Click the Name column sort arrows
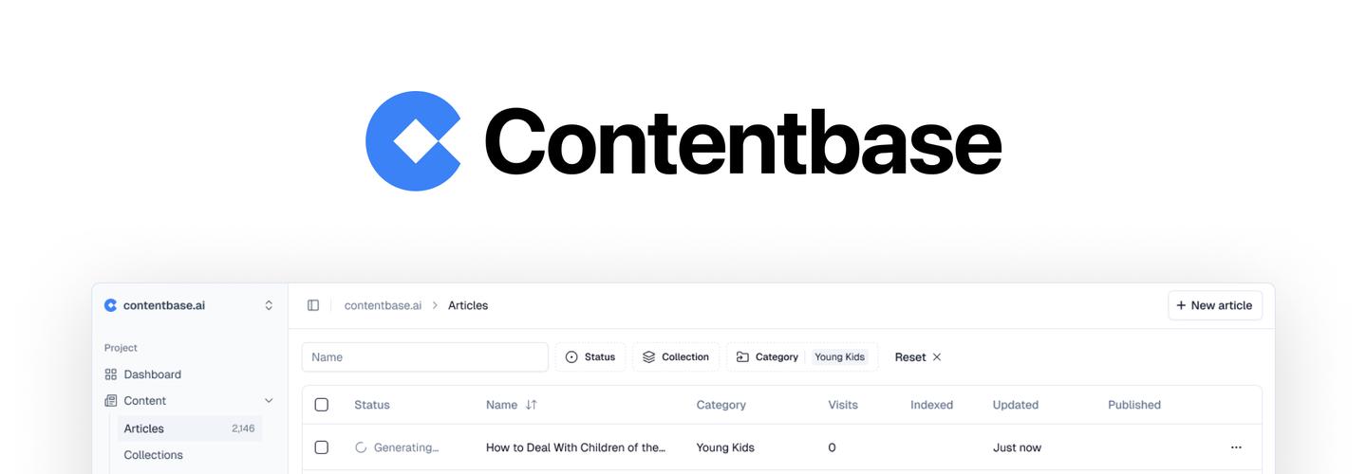Viewport: 1367px width, 474px height. 532,405
